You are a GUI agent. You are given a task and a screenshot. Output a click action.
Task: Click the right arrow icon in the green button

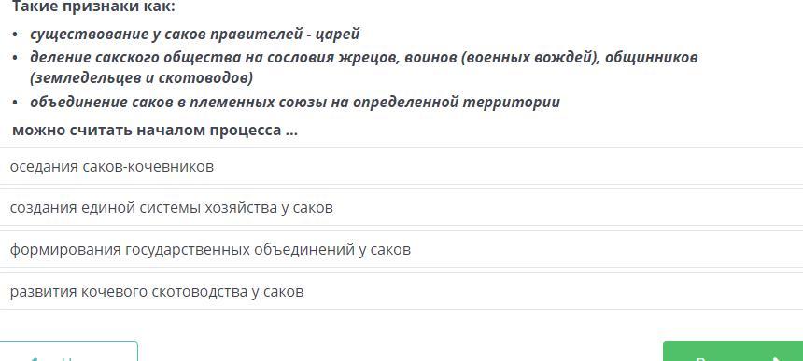tap(777, 359)
